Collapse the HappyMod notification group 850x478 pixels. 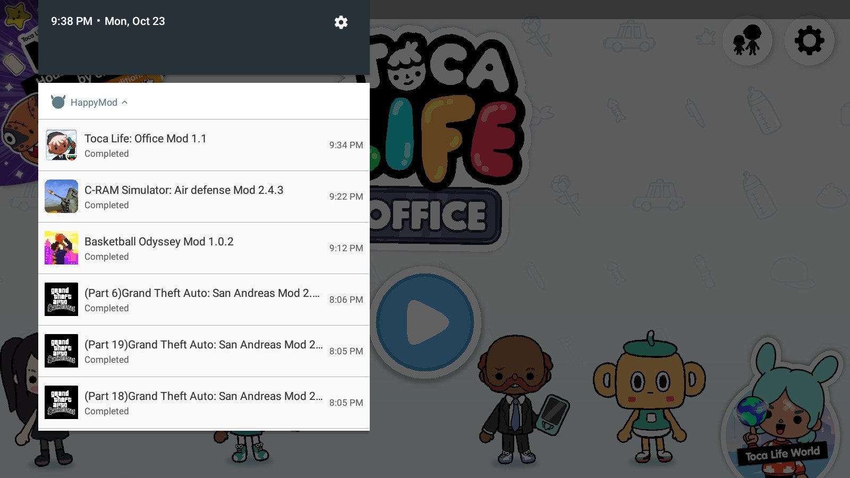(124, 103)
